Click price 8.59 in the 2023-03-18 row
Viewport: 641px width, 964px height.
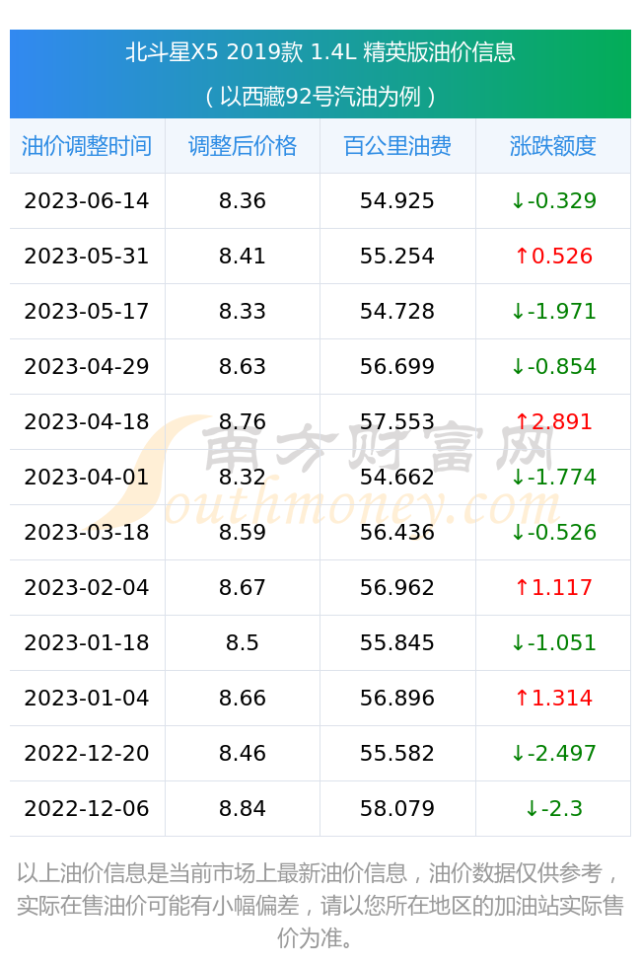coord(243,533)
